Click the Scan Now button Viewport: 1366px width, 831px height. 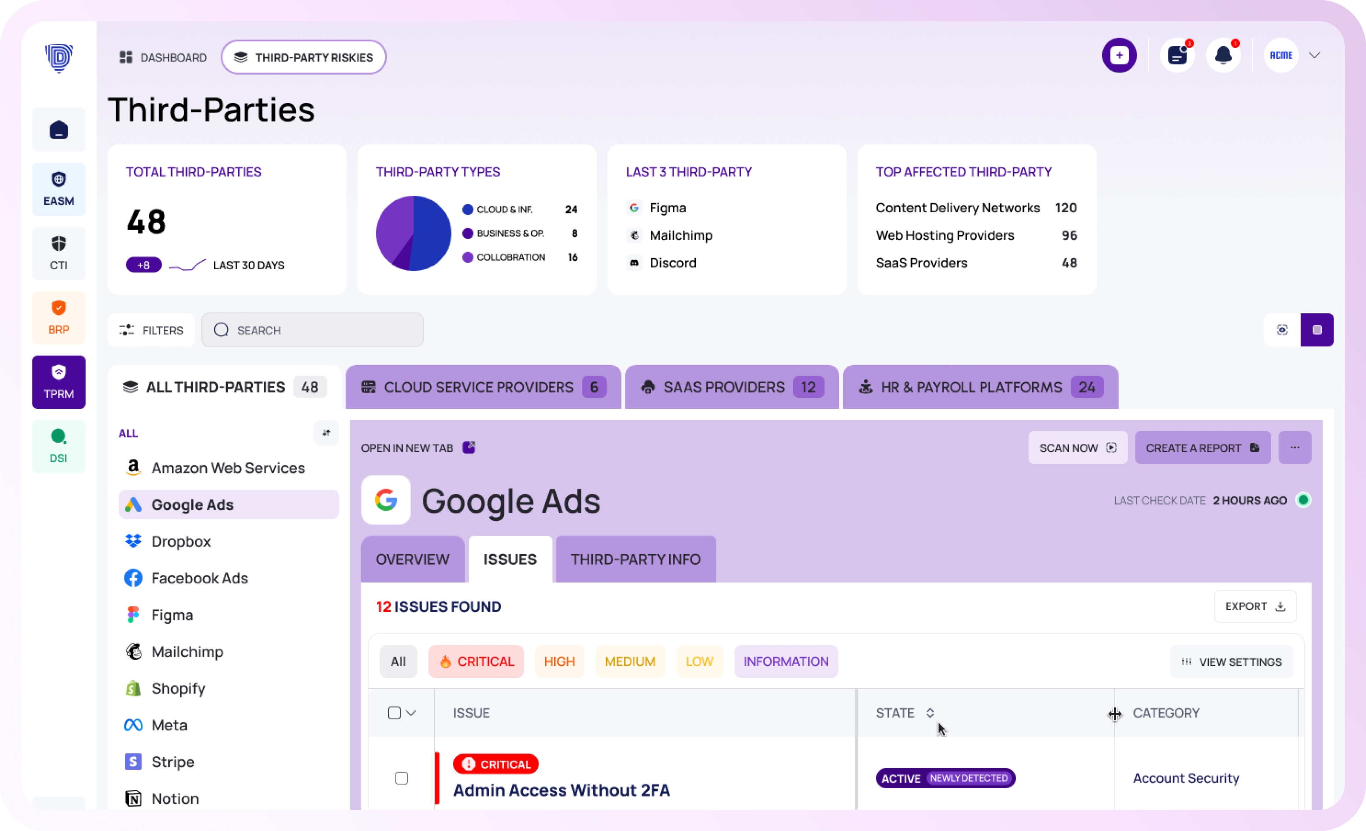pos(1077,448)
